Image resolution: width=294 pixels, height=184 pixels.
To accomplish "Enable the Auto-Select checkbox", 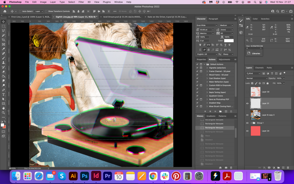I will (x=20, y=11).
